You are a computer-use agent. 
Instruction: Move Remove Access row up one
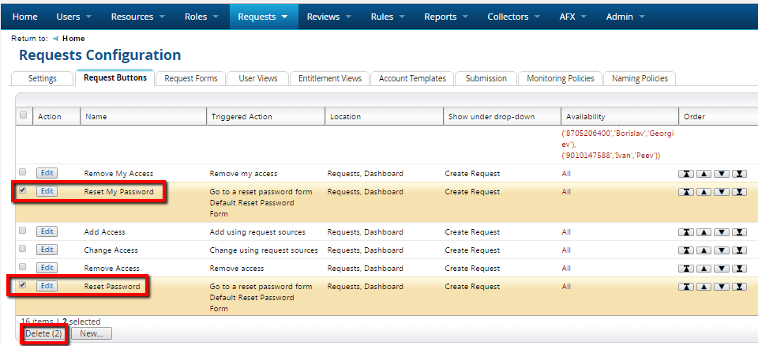pyautogui.click(x=704, y=269)
